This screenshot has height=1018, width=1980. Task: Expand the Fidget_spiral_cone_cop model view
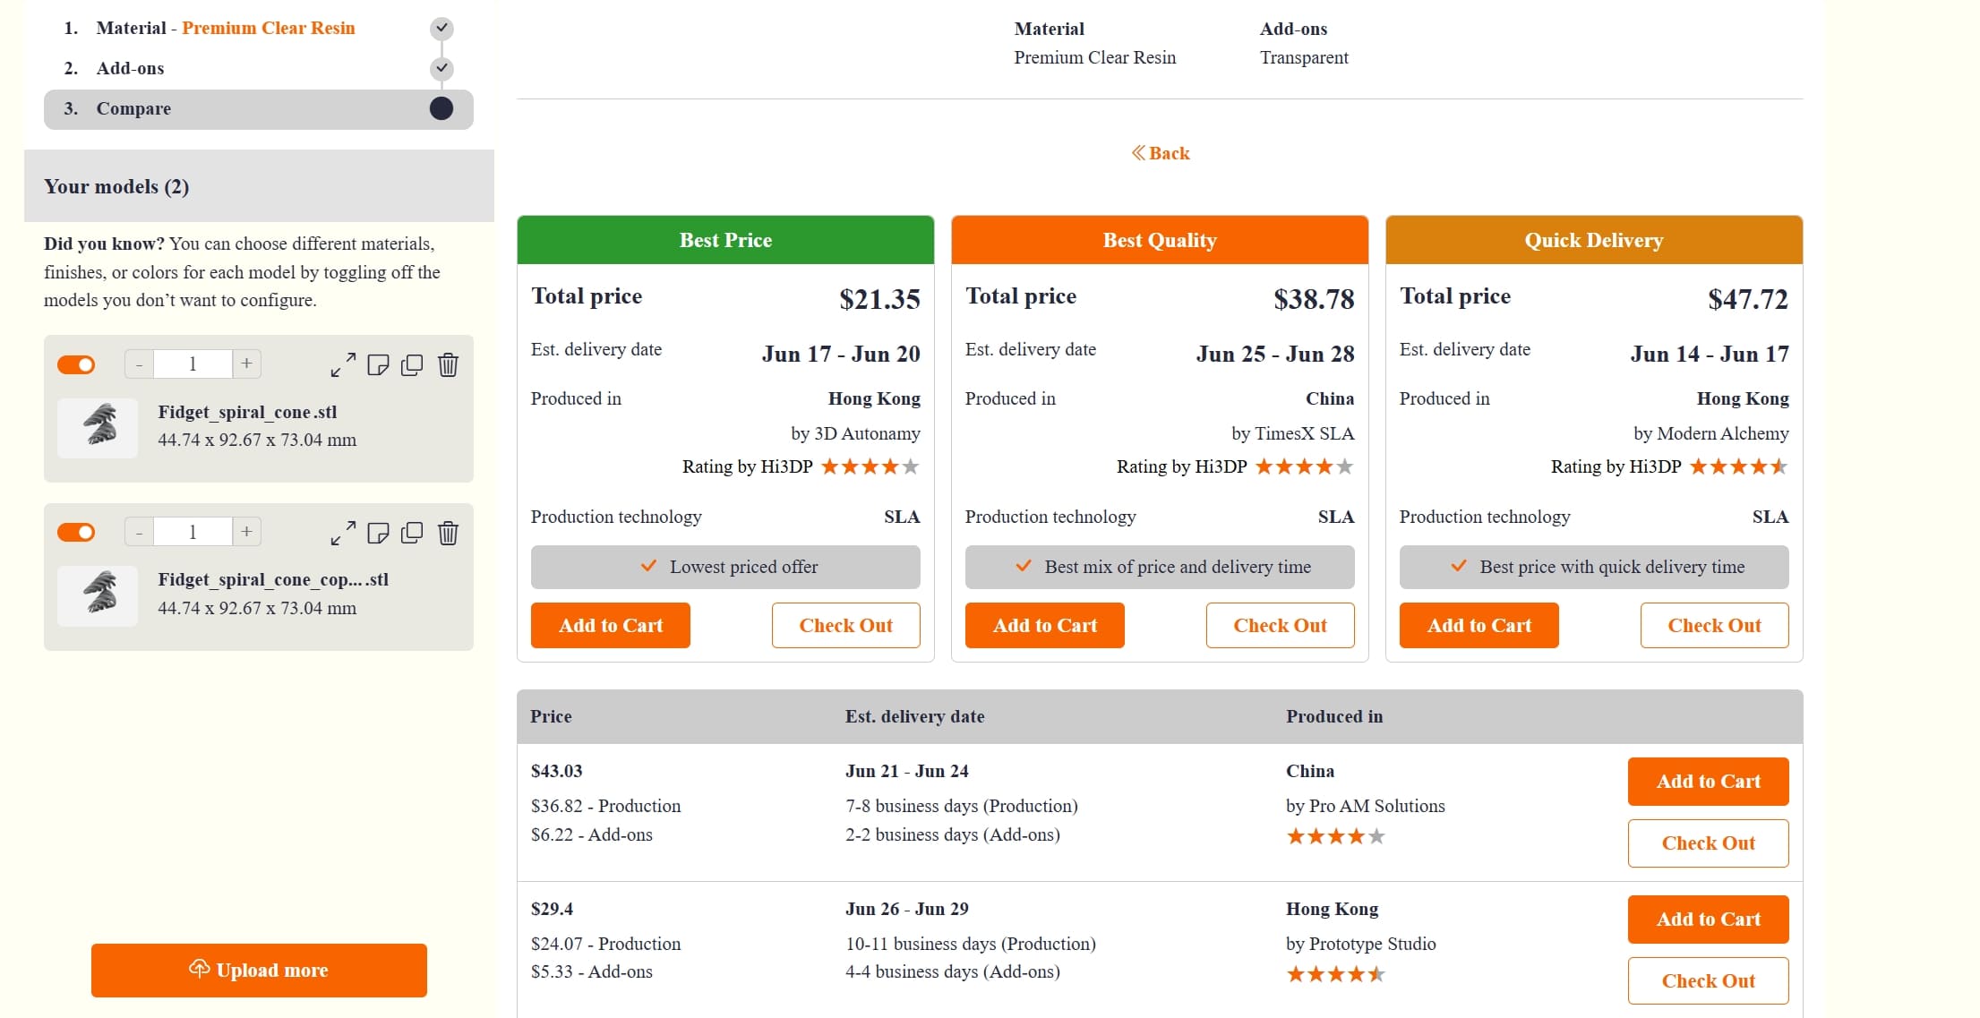(x=343, y=532)
